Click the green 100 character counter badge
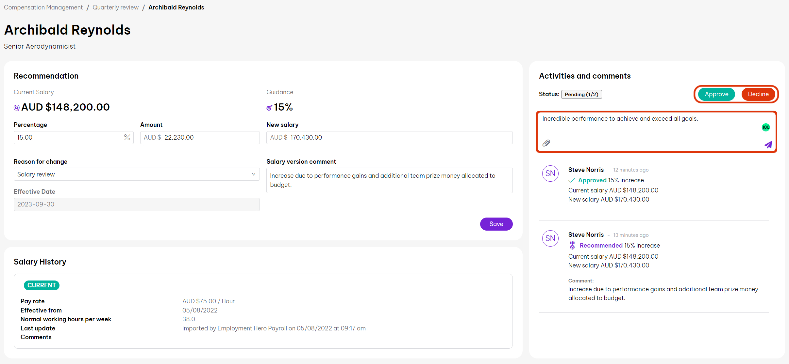This screenshot has width=789, height=364. pyautogui.click(x=766, y=127)
